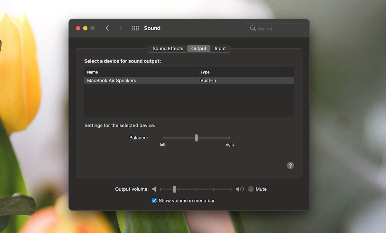Open the System Preferences grid icon
386x233 pixels.
pos(135,28)
